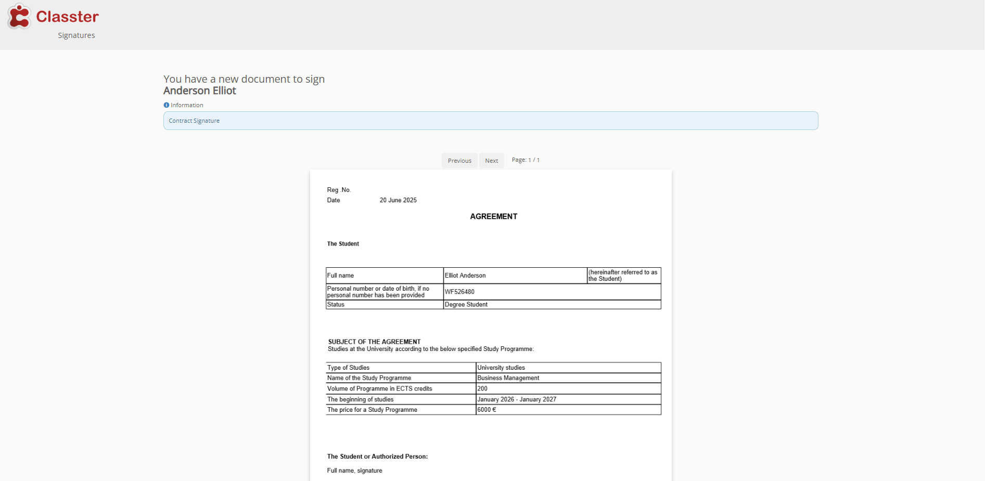
Task: Go to the Previous page
Action: coord(459,161)
